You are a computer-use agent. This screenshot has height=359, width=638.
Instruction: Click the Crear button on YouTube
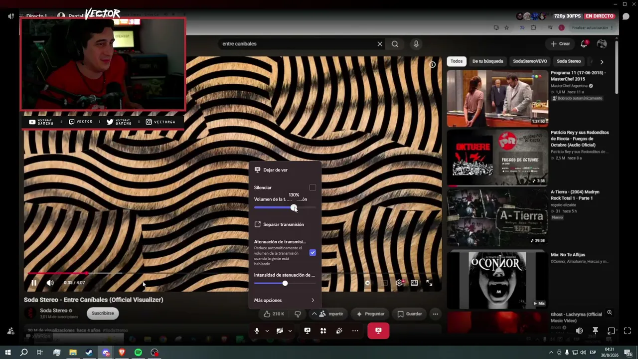pyautogui.click(x=560, y=44)
